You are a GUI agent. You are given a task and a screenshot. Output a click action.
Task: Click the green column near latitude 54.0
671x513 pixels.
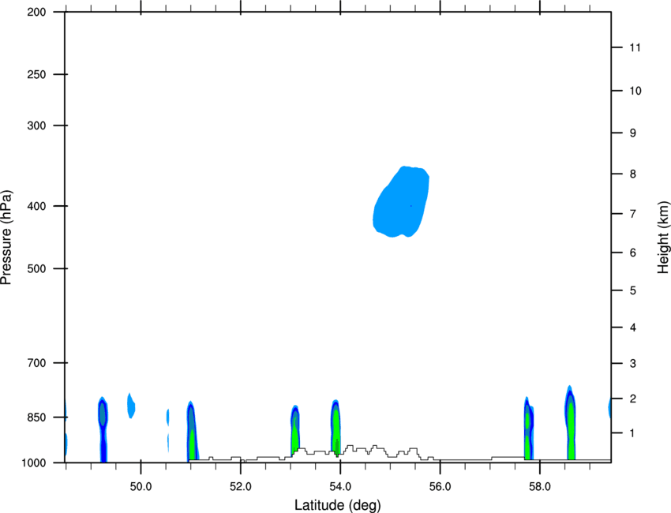336,427
